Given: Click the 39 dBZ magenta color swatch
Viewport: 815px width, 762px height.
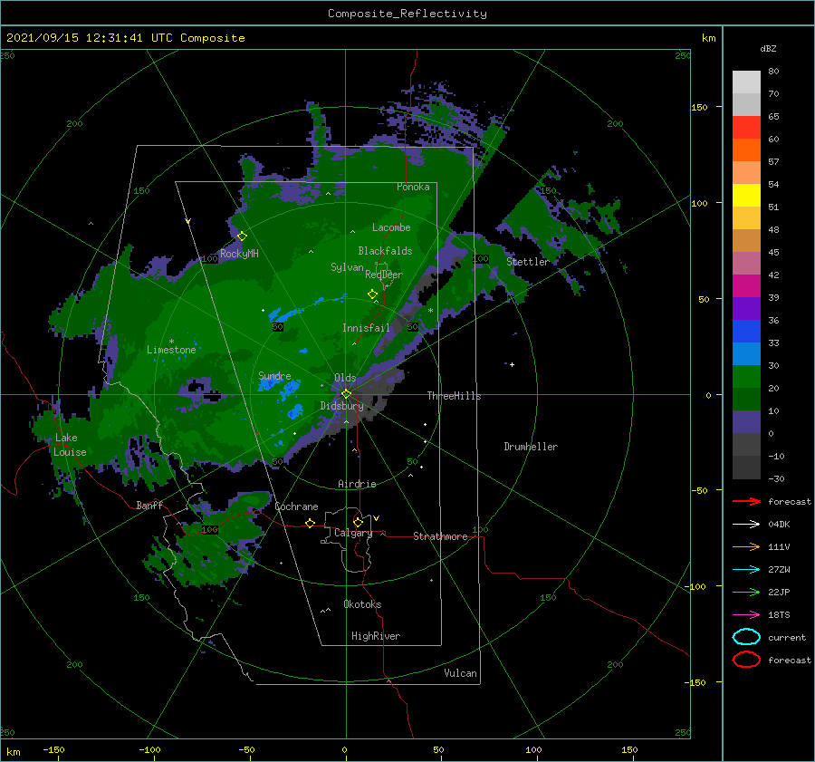Looking at the screenshot, I should click(746, 285).
